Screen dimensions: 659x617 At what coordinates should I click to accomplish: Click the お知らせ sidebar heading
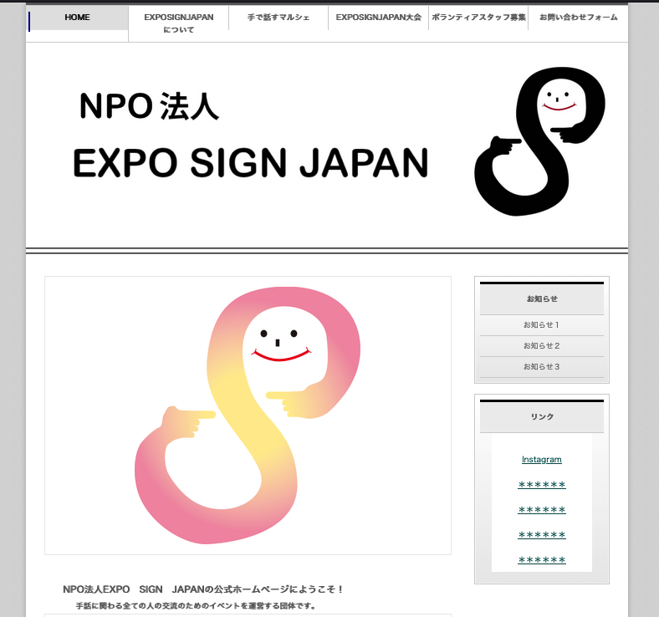pyautogui.click(x=541, y=299)
